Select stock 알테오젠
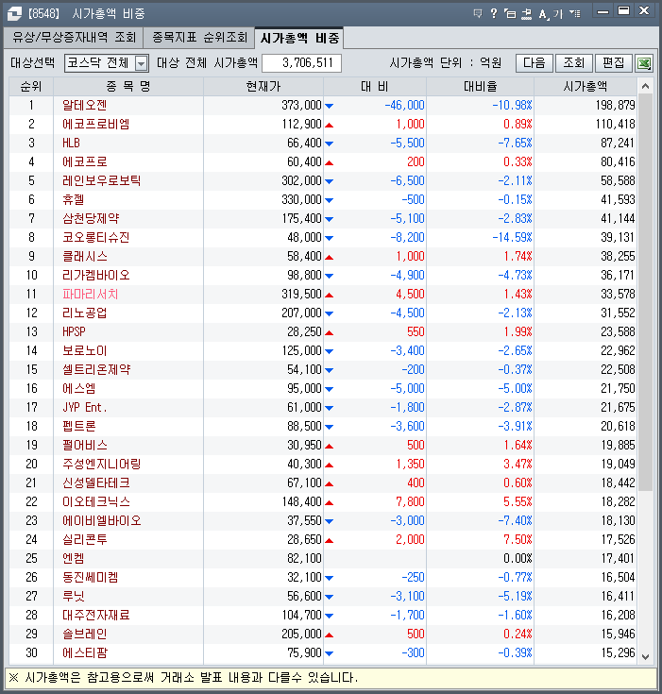 (x=85, y=106)
